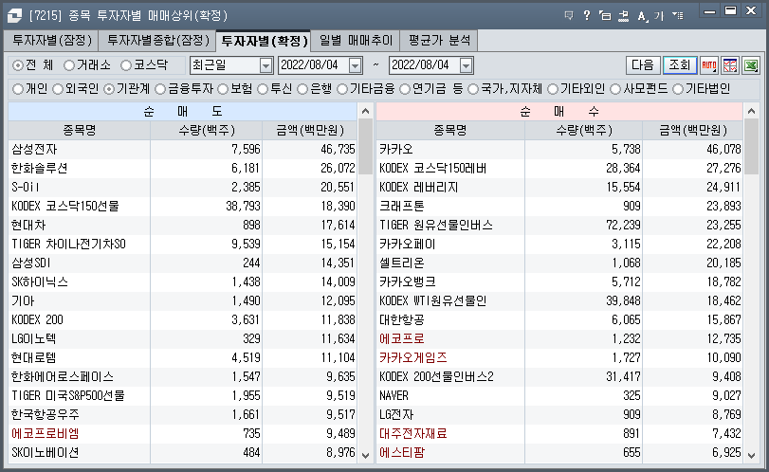Minimize the 7215 window

click(x=709, y=11)
